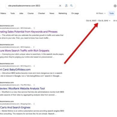Select the Course filter chip
Screen dimensions: 117x117
(31, 13)
